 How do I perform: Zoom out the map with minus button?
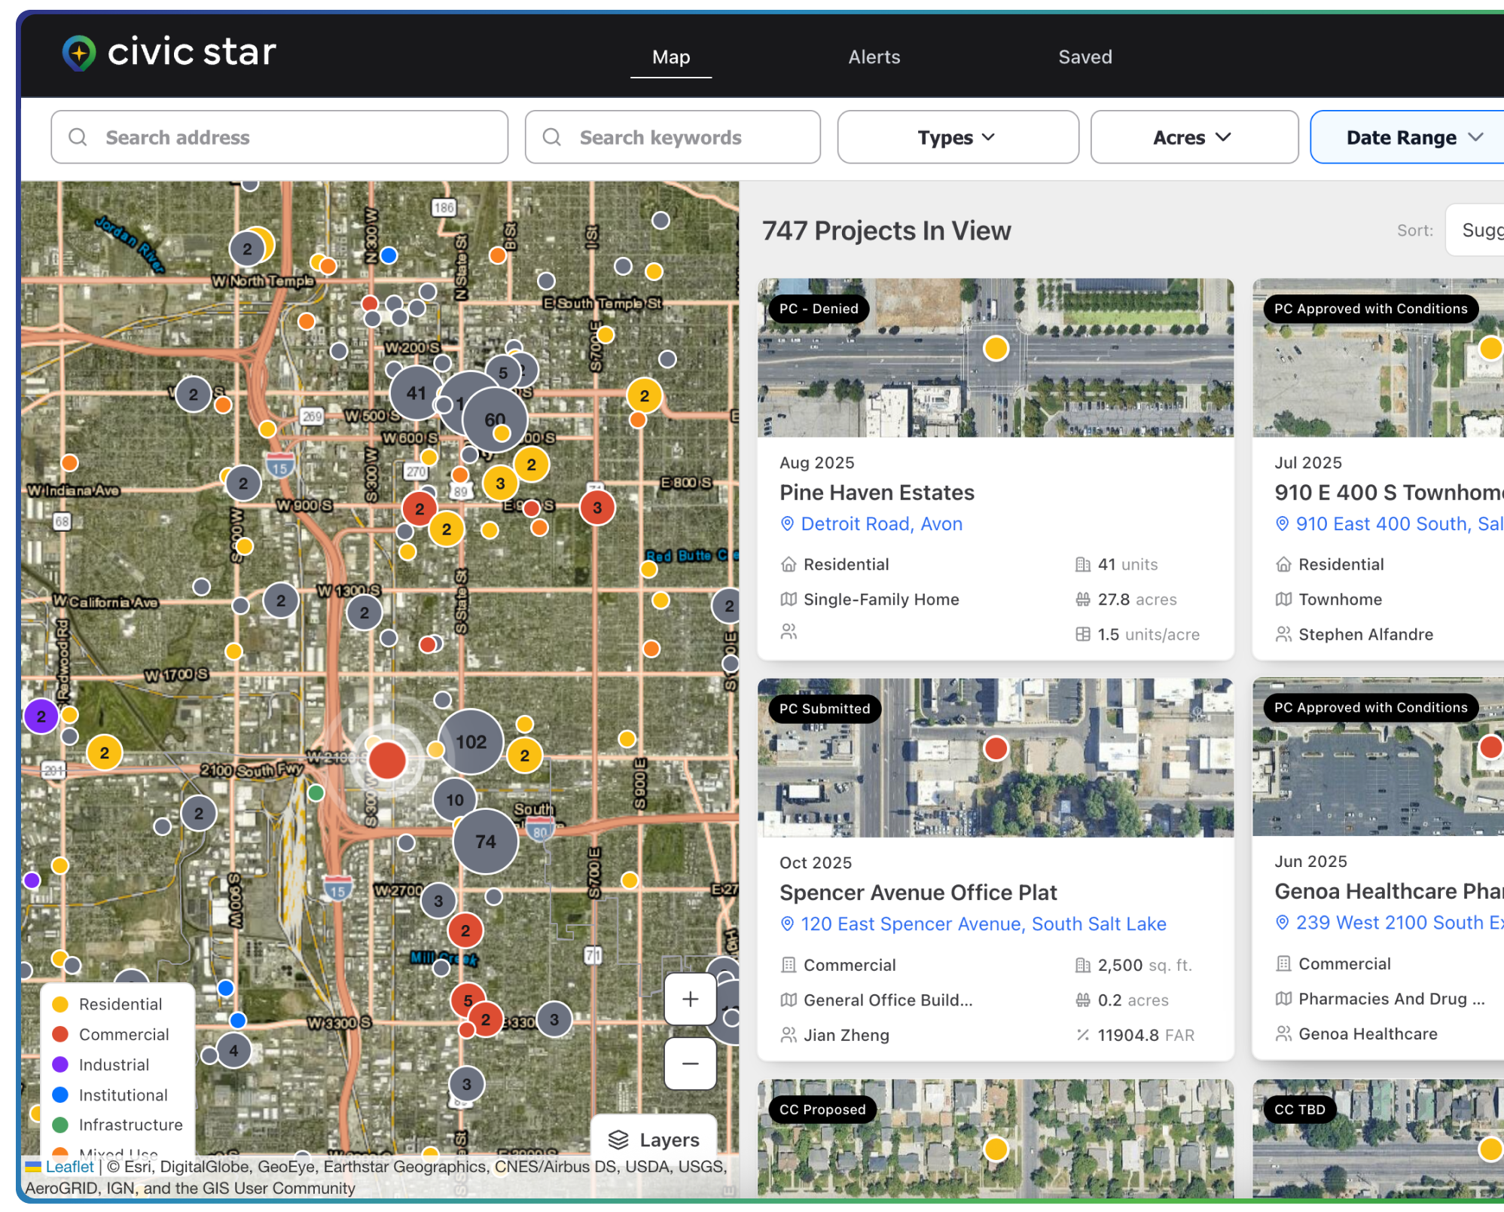690,1064
